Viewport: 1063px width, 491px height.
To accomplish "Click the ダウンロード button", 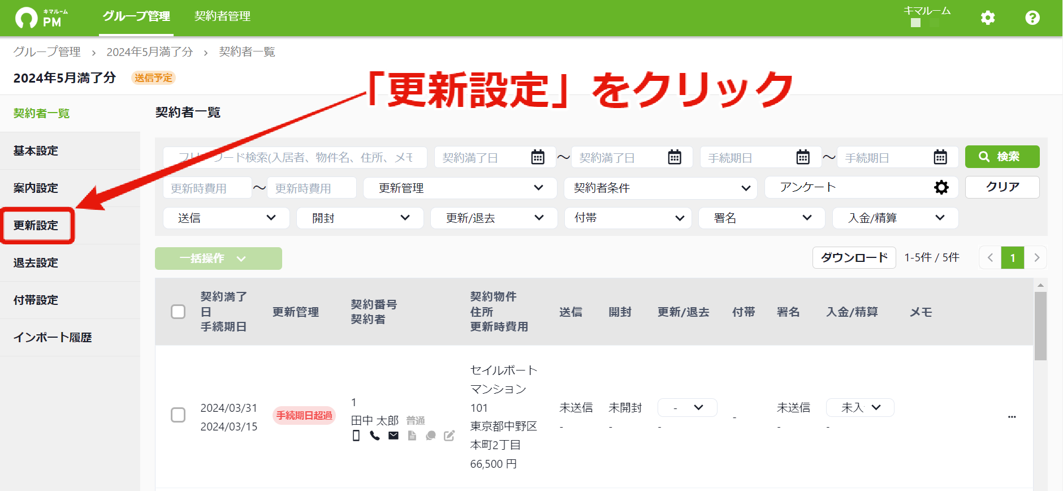I will [854, 257].
